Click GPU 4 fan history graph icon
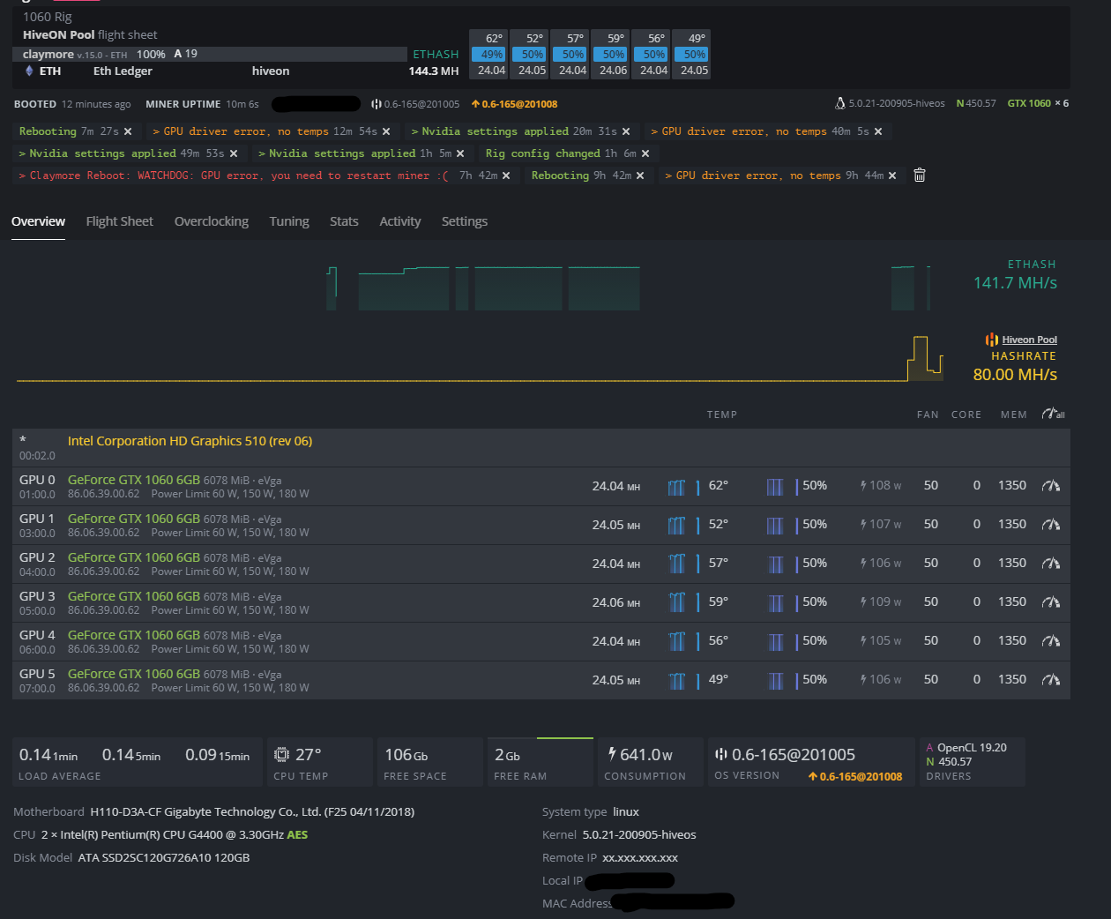1111x919 pixels. click(x=775, y=641)
